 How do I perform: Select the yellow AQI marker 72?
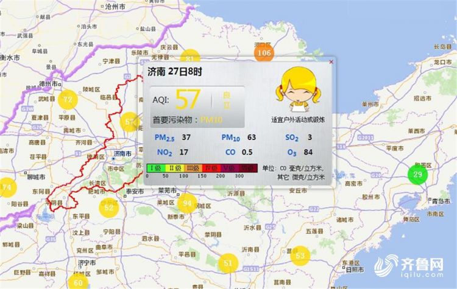[68, 100]
